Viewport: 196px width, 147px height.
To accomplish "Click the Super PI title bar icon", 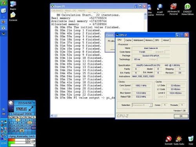I will pos(53,6).
